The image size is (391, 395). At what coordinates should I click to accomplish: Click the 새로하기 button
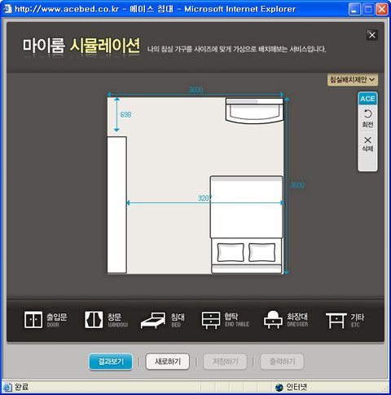point(168,362)
